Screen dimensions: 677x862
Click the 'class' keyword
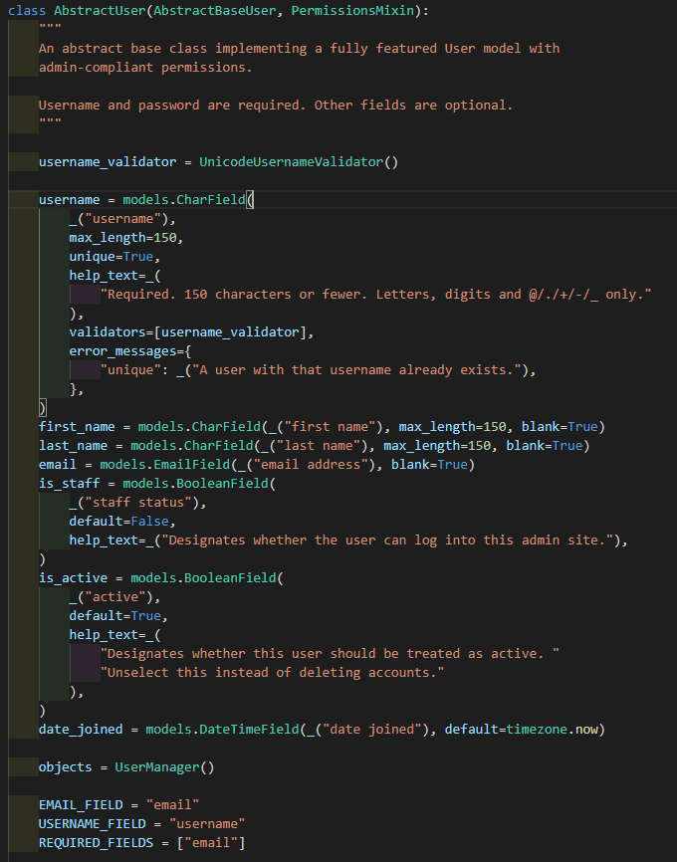coord(27,10)
